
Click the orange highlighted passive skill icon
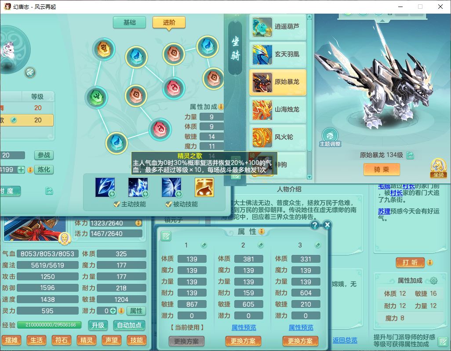tap(204, 187)
